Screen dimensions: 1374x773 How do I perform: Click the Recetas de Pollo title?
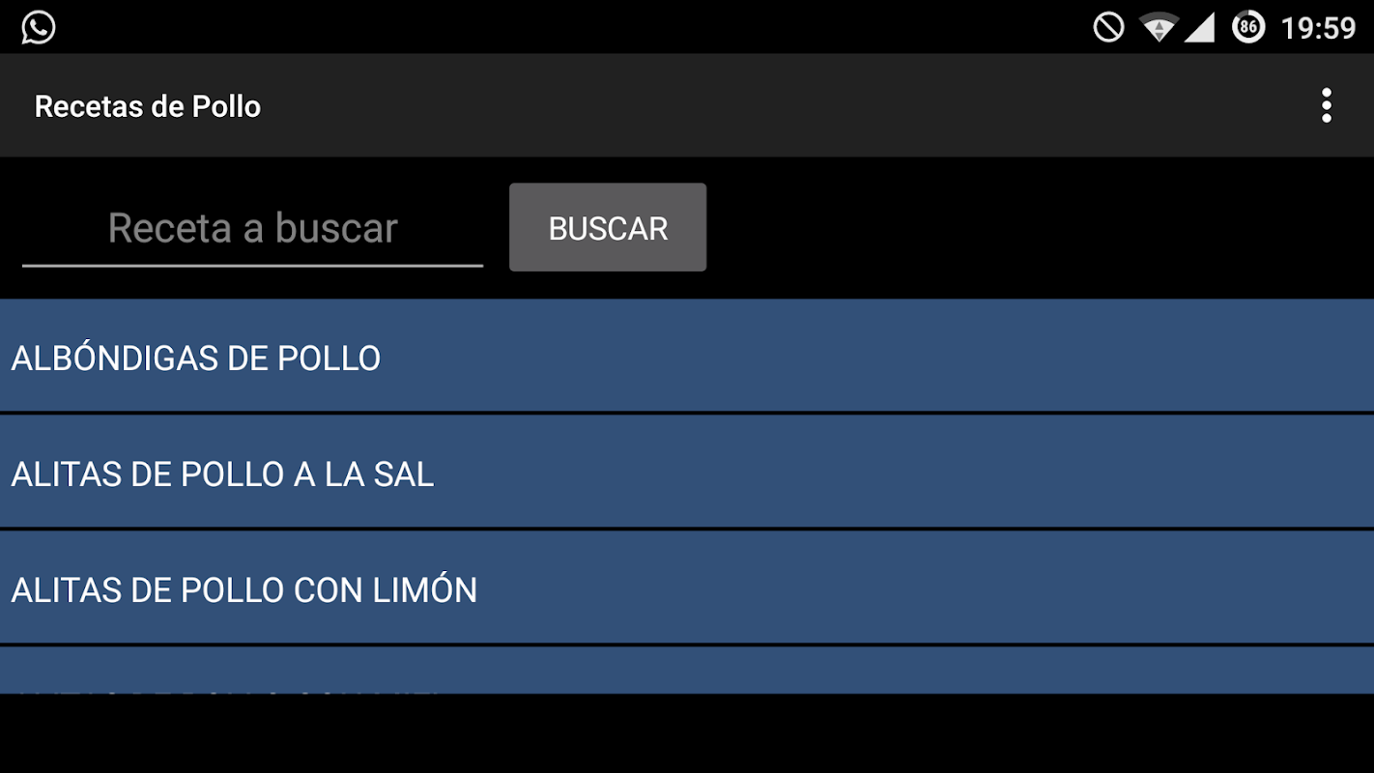click(x=148, y=106)
